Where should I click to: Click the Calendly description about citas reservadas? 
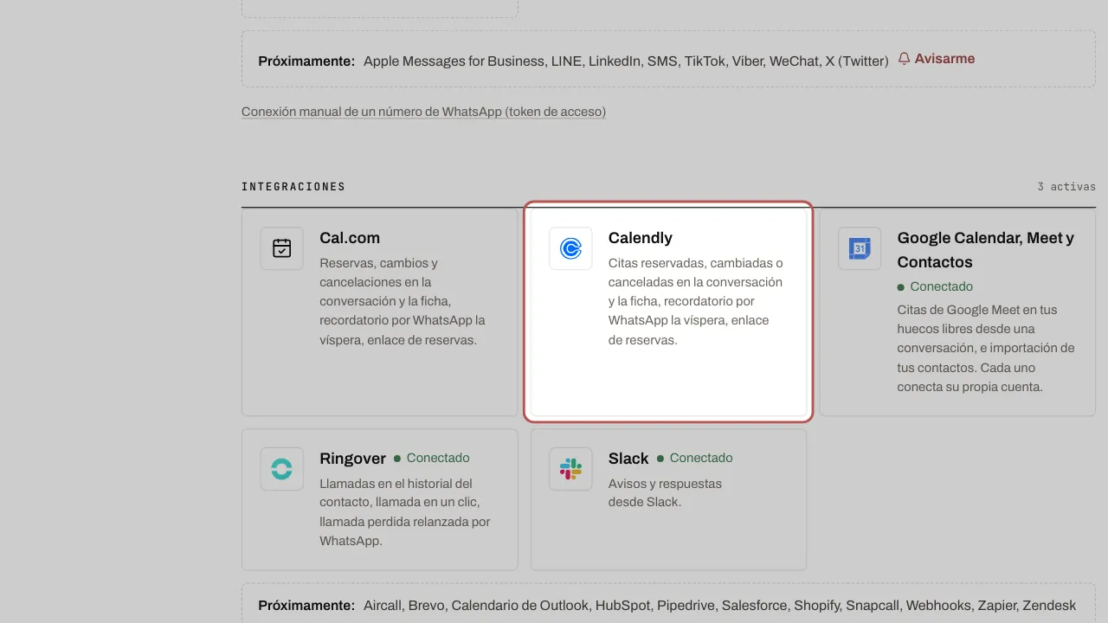tap(696, 301)
